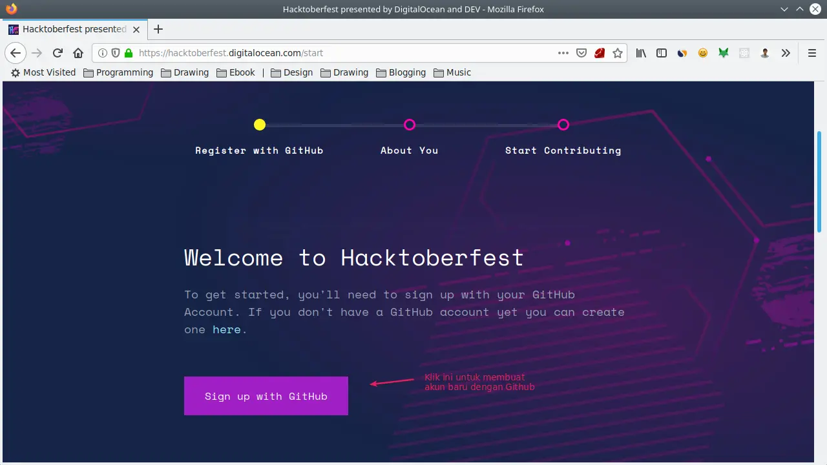Open the Programming bookmarks folder
Viewport: 827px width, 465px height.
[x=118, y=72]
